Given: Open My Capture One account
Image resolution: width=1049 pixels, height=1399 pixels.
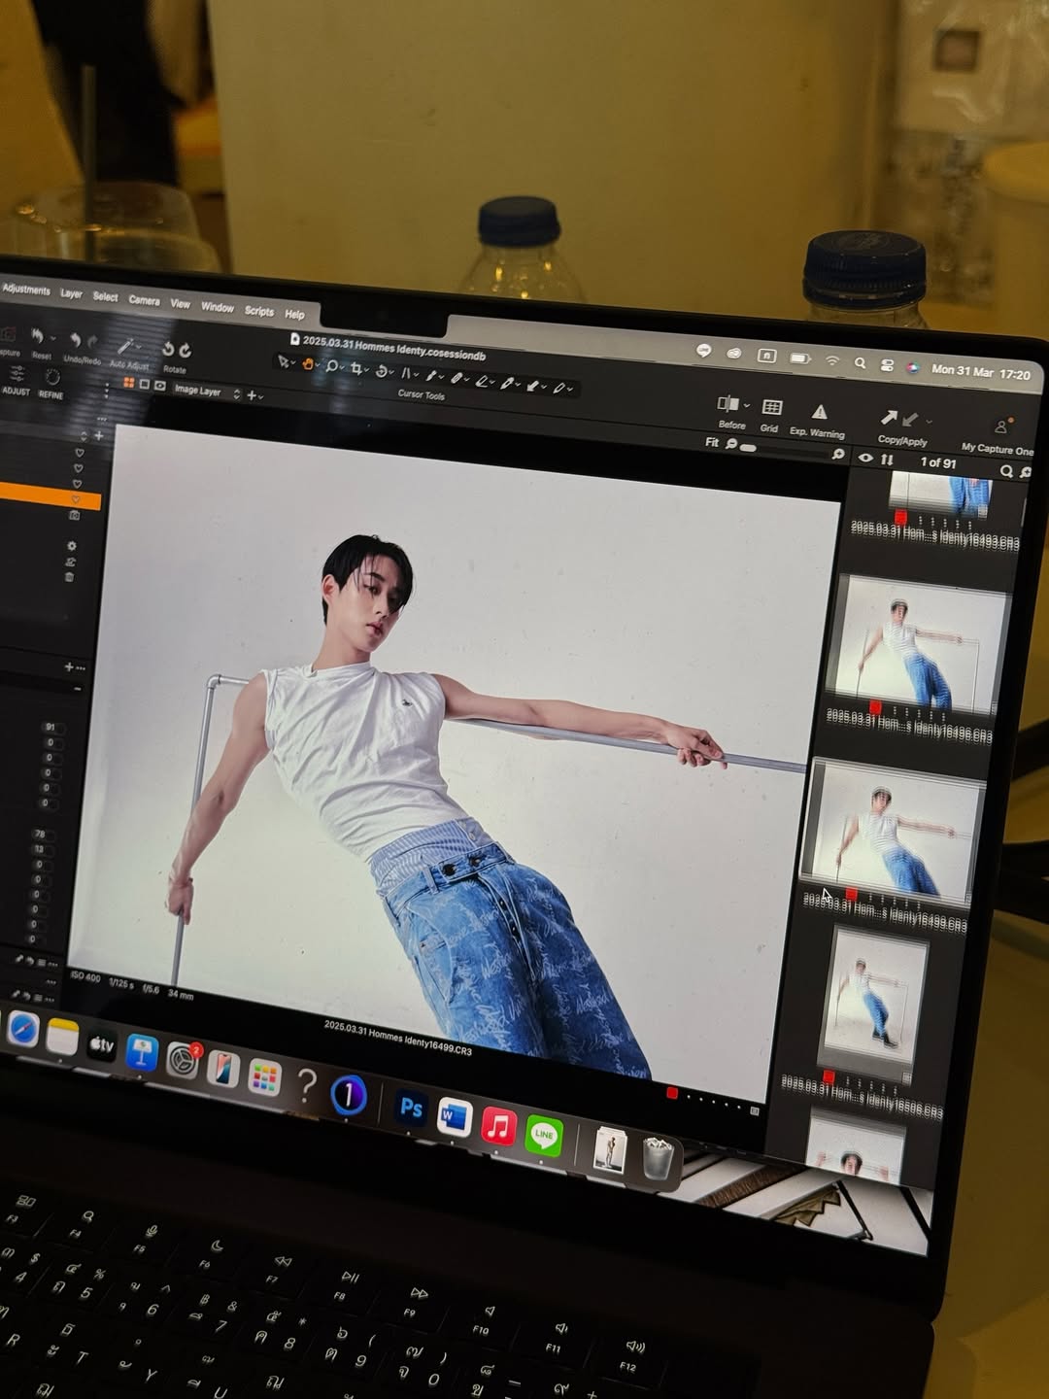Looking at the screenshot, I should coord(1001,427).
